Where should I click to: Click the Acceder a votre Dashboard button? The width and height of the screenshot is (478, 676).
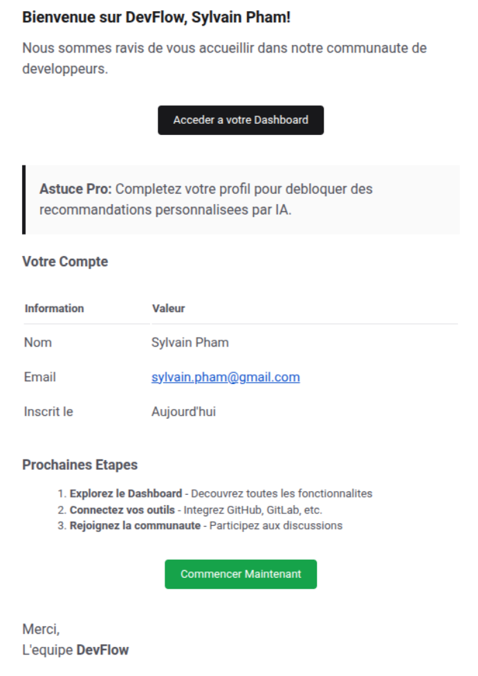point(241,120)
